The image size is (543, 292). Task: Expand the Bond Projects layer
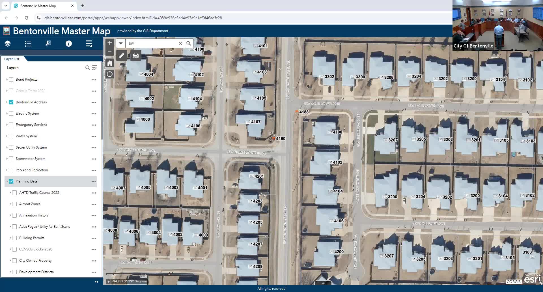pos(7,80)
